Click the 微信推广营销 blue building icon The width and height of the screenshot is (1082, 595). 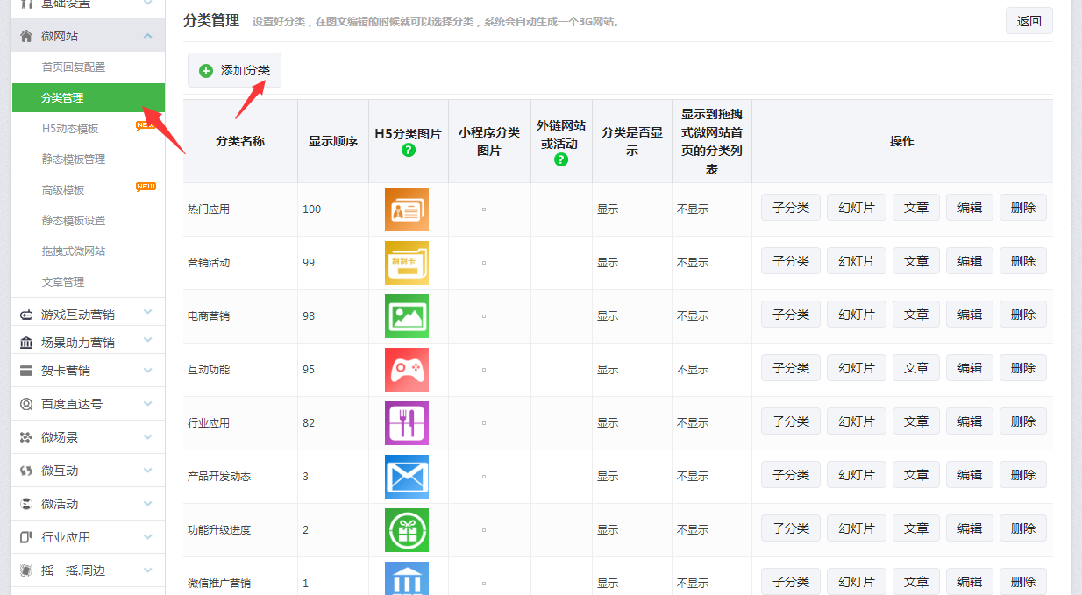click(407, 581)
